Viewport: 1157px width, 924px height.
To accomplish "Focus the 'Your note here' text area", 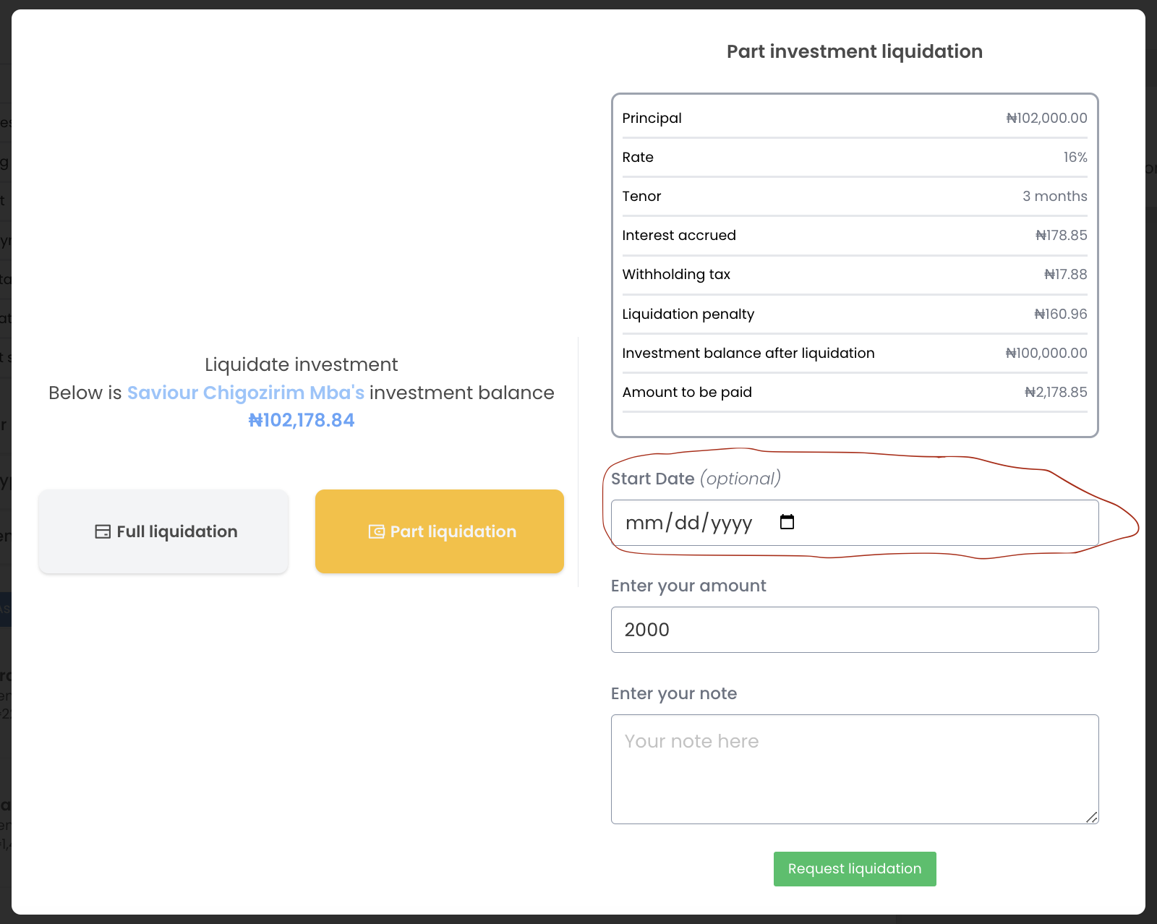I will (854, 769).
